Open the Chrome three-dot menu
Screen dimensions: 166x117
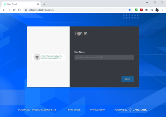coord(162,10)
